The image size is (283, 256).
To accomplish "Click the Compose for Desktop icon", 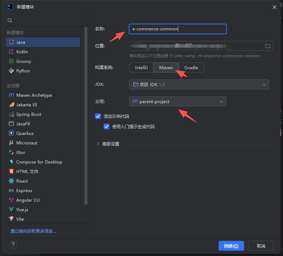I will click(11, 162).
